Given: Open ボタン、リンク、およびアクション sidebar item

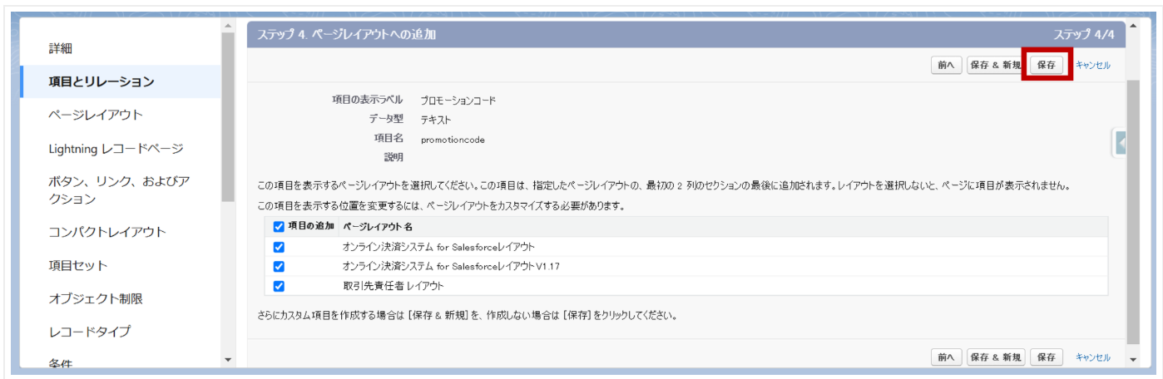Looking at the screenshot, I should coord(119,190).
